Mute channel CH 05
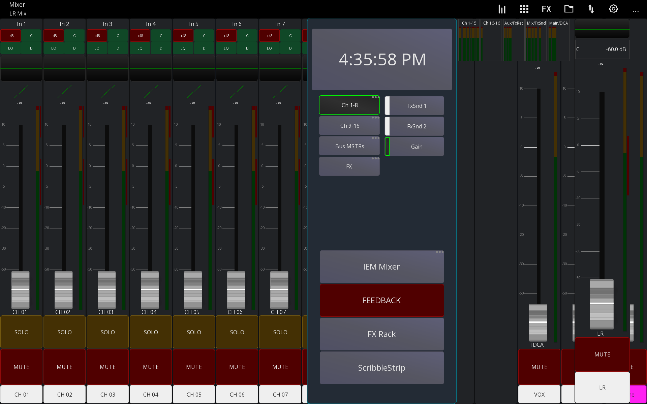 pyautogui.click(x=194, y=367)
